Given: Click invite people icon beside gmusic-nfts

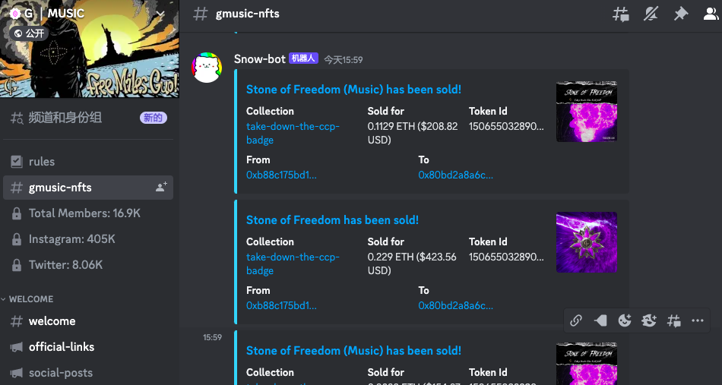Looking at the screenshot, I should click(x=161, y=188).
